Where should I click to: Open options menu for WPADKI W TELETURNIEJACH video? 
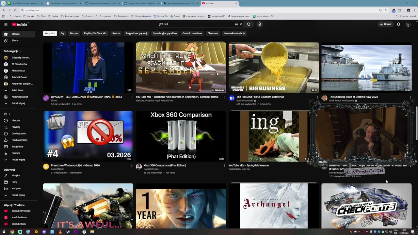[x=132, y=97]
